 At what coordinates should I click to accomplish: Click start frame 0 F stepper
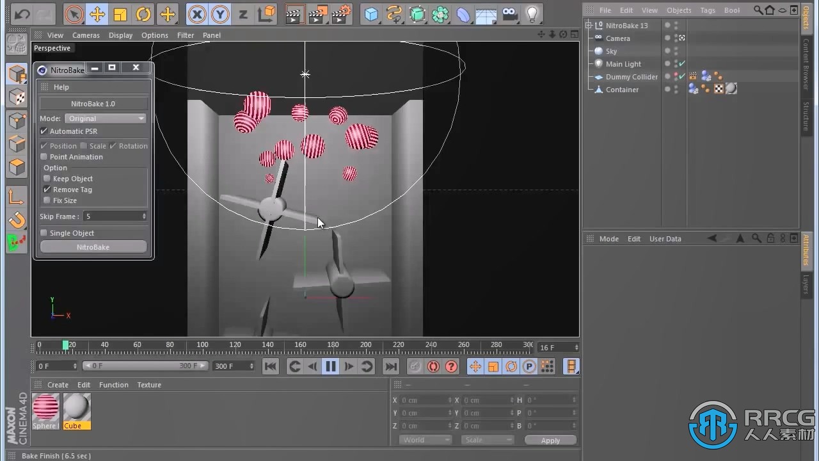pos(75,366)
